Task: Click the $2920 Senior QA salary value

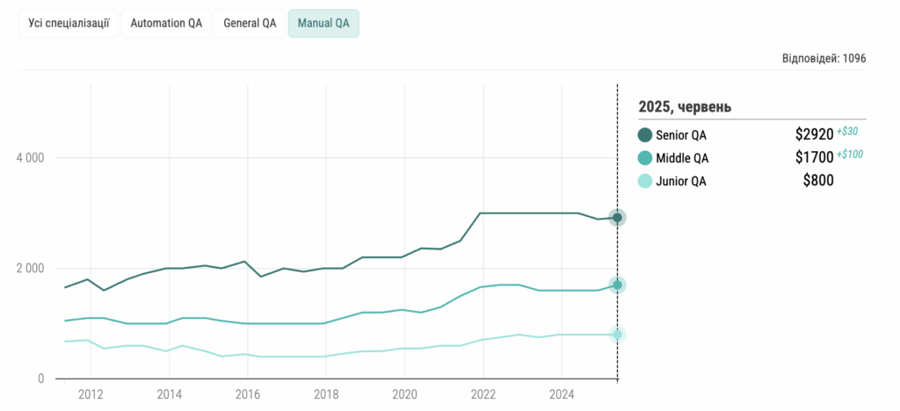Action: (814, 135)
